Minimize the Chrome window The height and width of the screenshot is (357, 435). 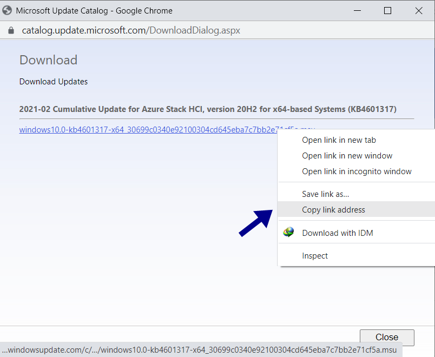tap(357, 10)
